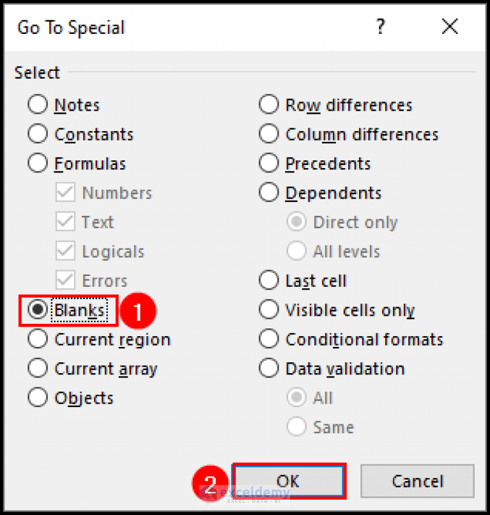Open the dialog help with the question mark
490x515 pixels.
[x=380, y=27]
